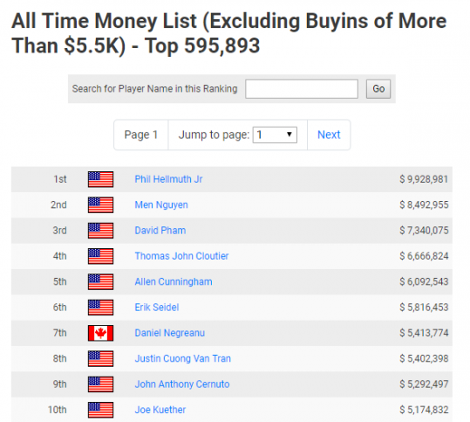
Task: Open the Jump to page dropdown
Action: click(x=275, y=135)
